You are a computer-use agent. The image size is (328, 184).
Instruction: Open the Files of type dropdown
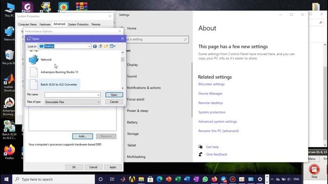point(73,102)
